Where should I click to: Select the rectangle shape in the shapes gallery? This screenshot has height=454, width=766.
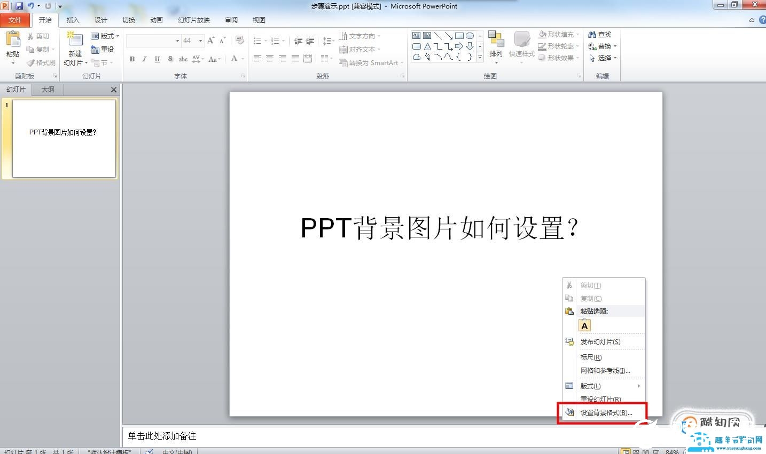[460, 35]
